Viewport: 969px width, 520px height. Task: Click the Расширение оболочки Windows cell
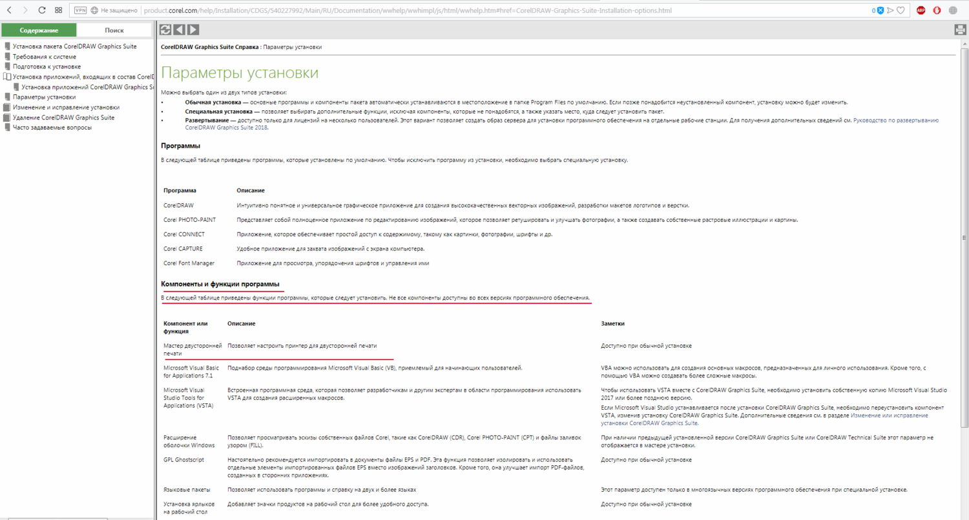coord(189,441)
